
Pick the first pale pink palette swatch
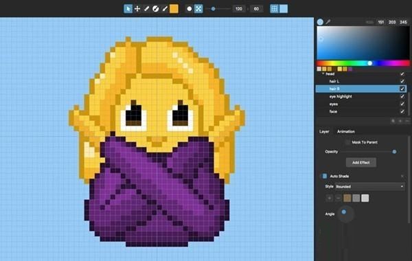point(319,69)
